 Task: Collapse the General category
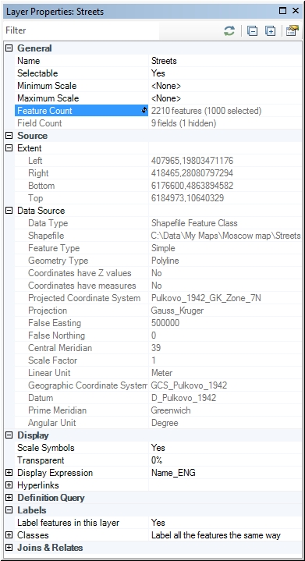point(9,48)
